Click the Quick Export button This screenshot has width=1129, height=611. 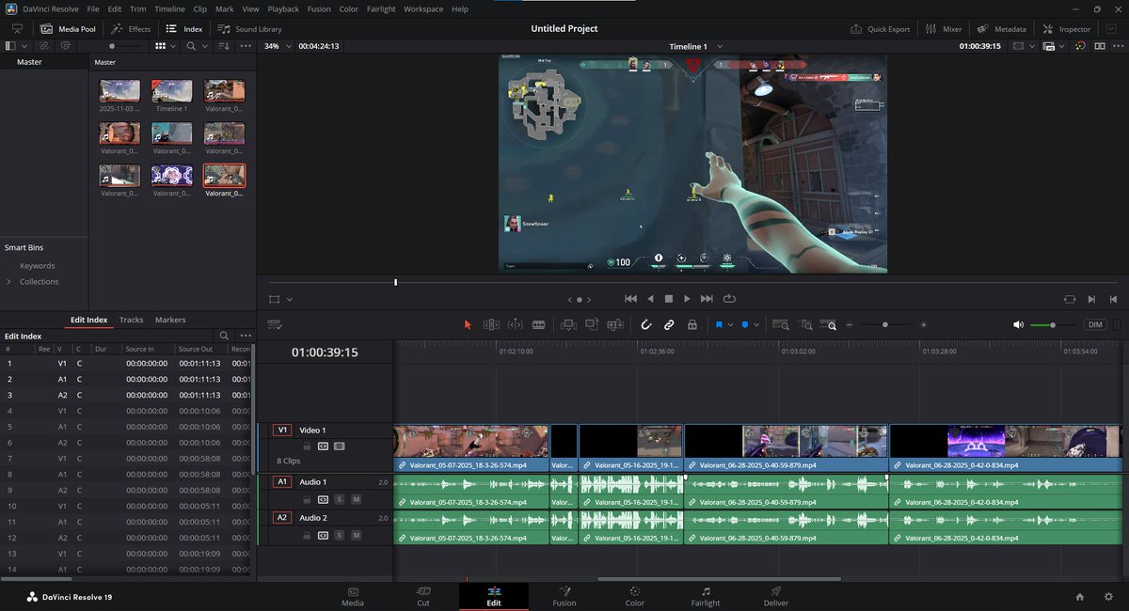click(881, 29)
